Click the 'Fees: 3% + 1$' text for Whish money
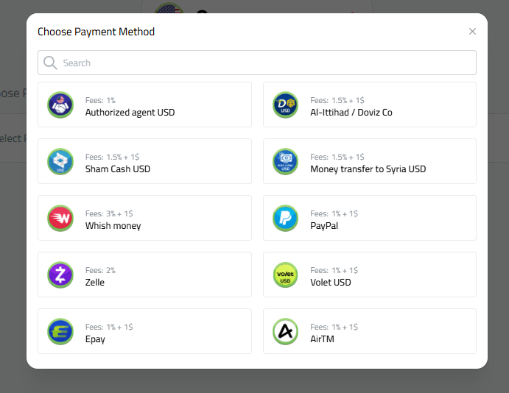Viewport: 509px width, 393px height. [x=109, y=213]
